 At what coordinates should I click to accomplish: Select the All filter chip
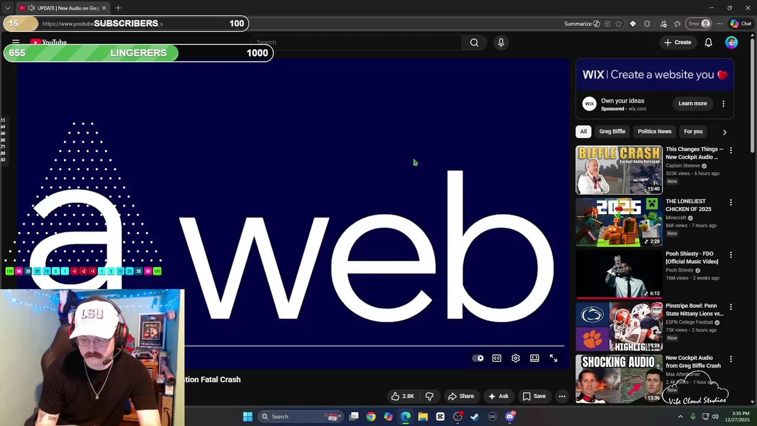click(583, 132)
